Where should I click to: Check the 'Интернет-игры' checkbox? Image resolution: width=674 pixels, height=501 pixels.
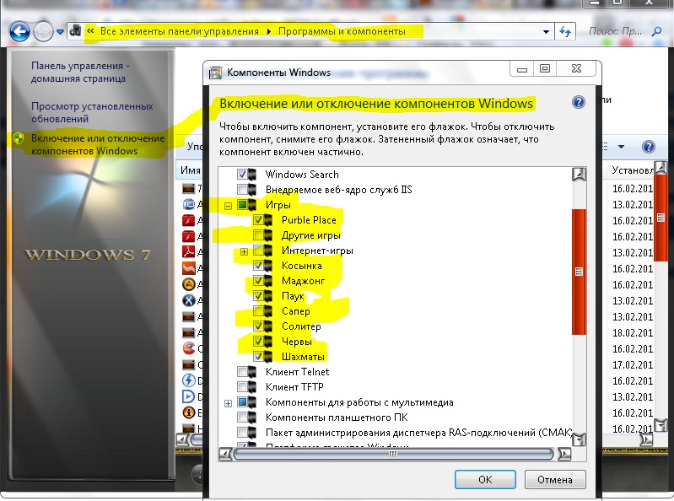258,250
